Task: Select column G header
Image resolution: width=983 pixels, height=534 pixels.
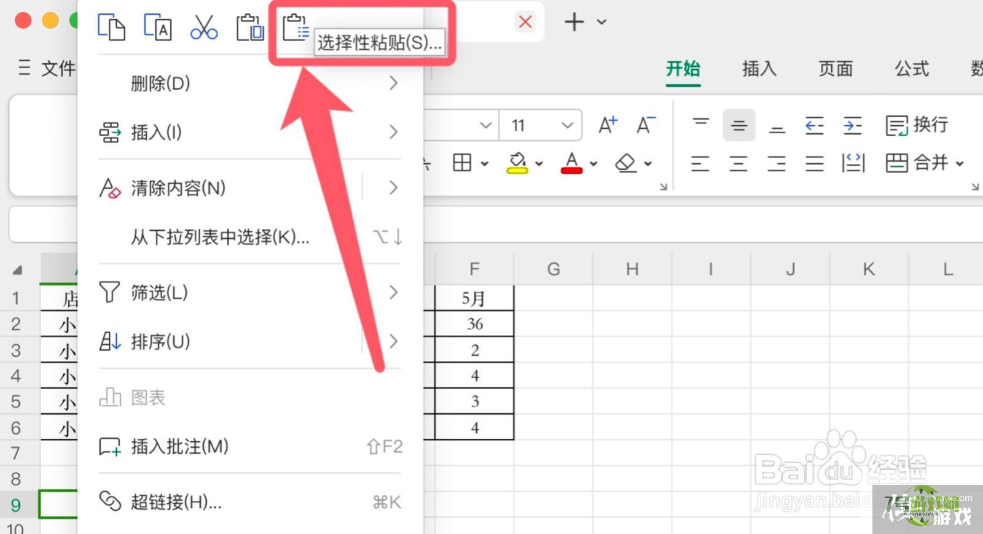Action: (x=554, y=269)
